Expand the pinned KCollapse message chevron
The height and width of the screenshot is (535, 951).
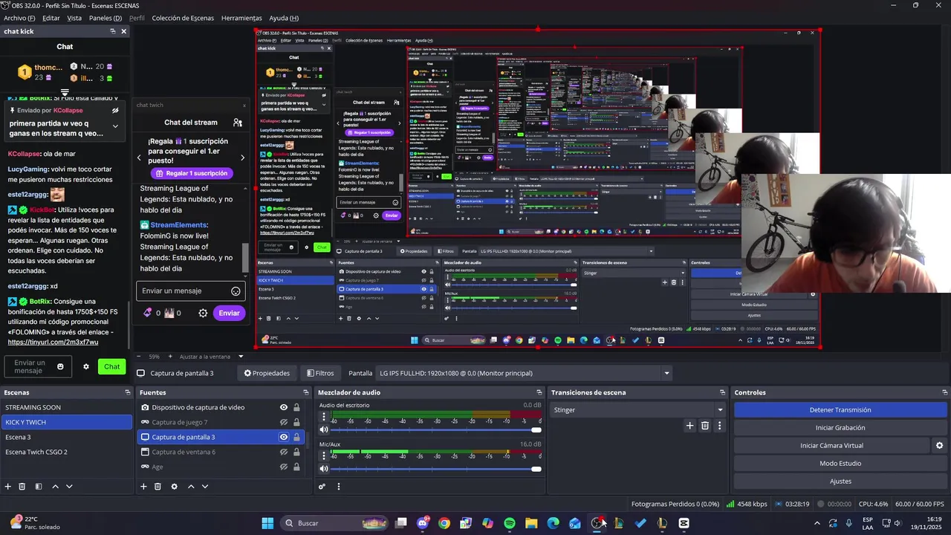(x=115, y=126)
